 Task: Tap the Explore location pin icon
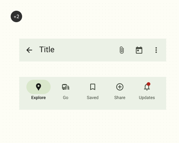point(39,87)
